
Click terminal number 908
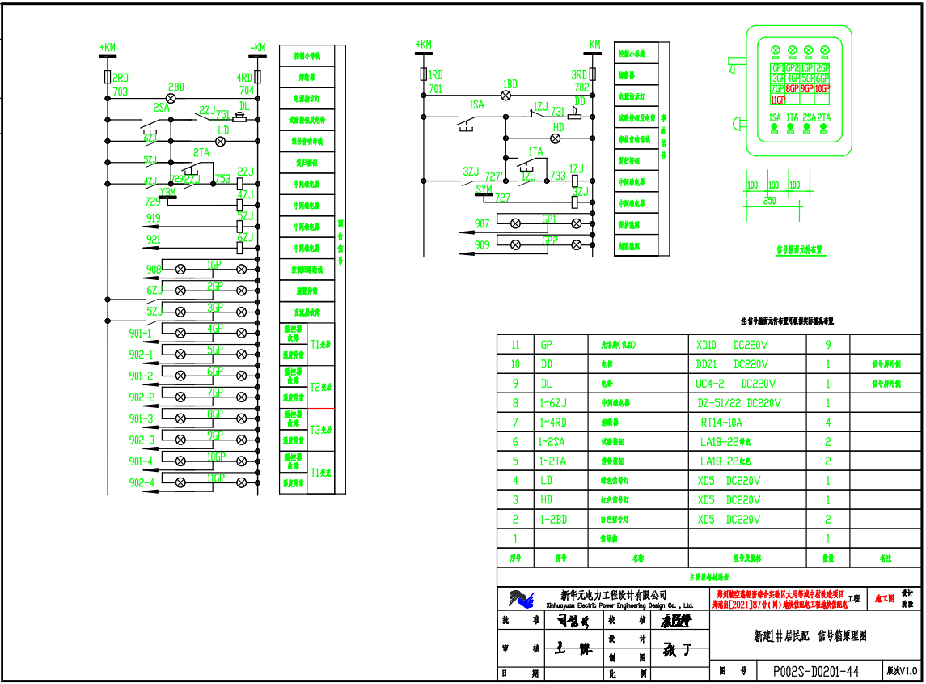(154, 270)
